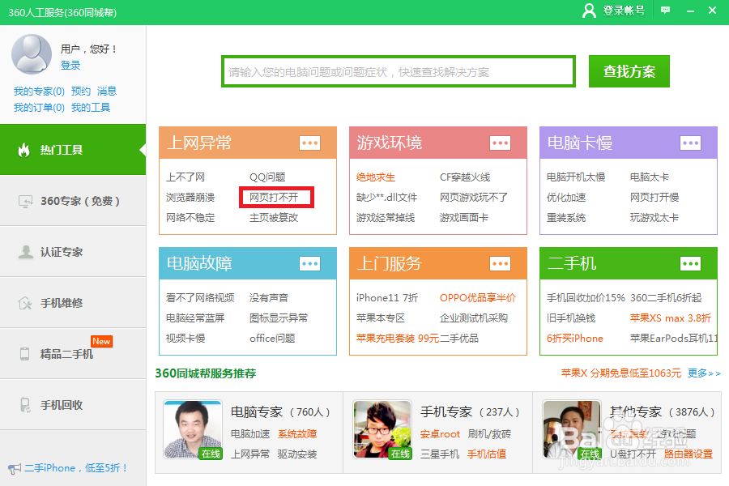Image resolution: width=729 pixels, height=486 pixels.
Task: Select 主页被篡改 problem
Action: click(274, 218)
